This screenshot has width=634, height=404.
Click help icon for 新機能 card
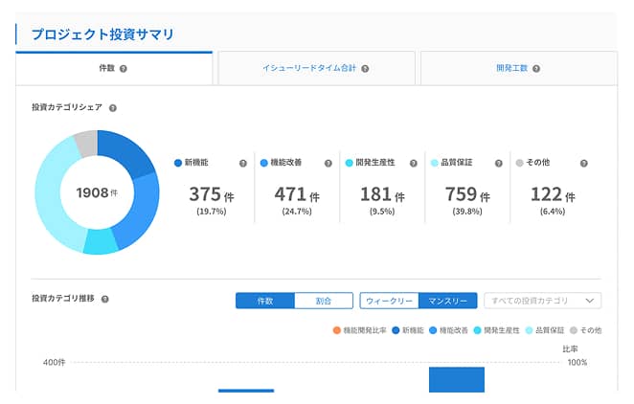pos(243,163)
